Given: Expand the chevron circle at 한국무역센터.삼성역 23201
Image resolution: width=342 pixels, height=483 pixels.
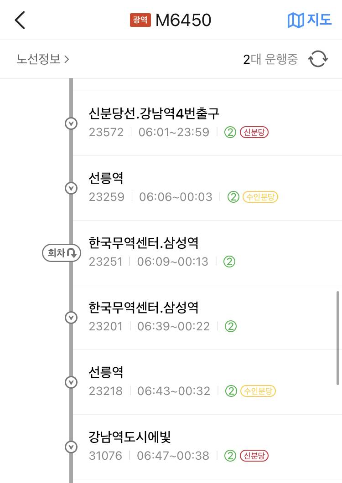Looking at the screenshot, I should (x=71, y=317).
